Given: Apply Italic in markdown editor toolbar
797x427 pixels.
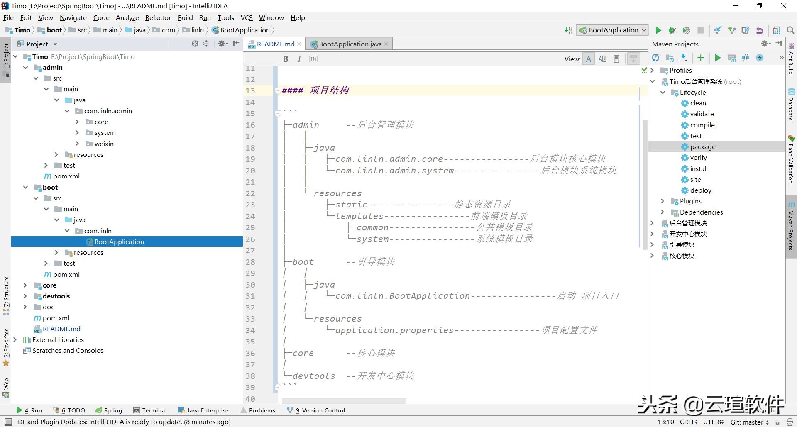Looking at the screenshot, I should point(299,59).
